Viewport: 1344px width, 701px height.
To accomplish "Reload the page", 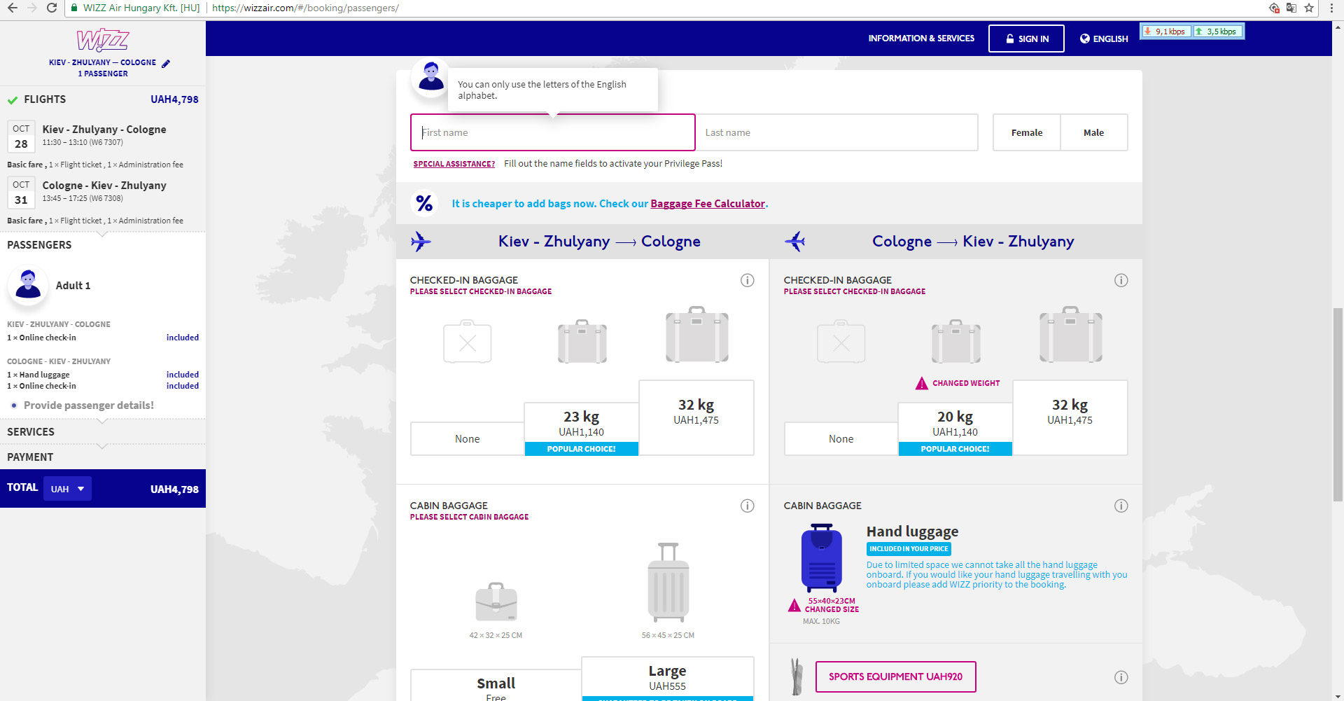I will pyautogui.click(x=52, y=8).
